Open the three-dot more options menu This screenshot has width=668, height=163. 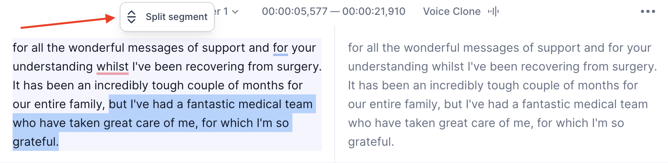point(648,11)
